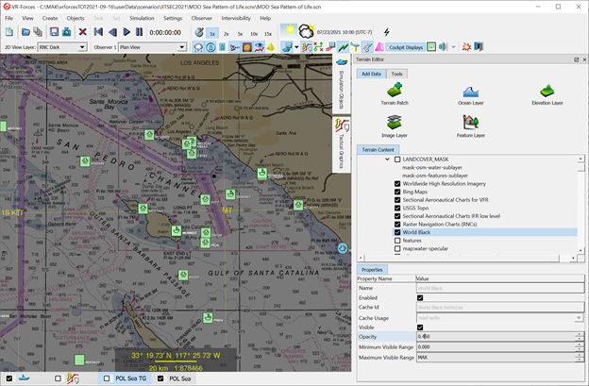Click the yellow pyramid toolbar icon
This screenshot has width=589, height=386.
tap(271, 47)
